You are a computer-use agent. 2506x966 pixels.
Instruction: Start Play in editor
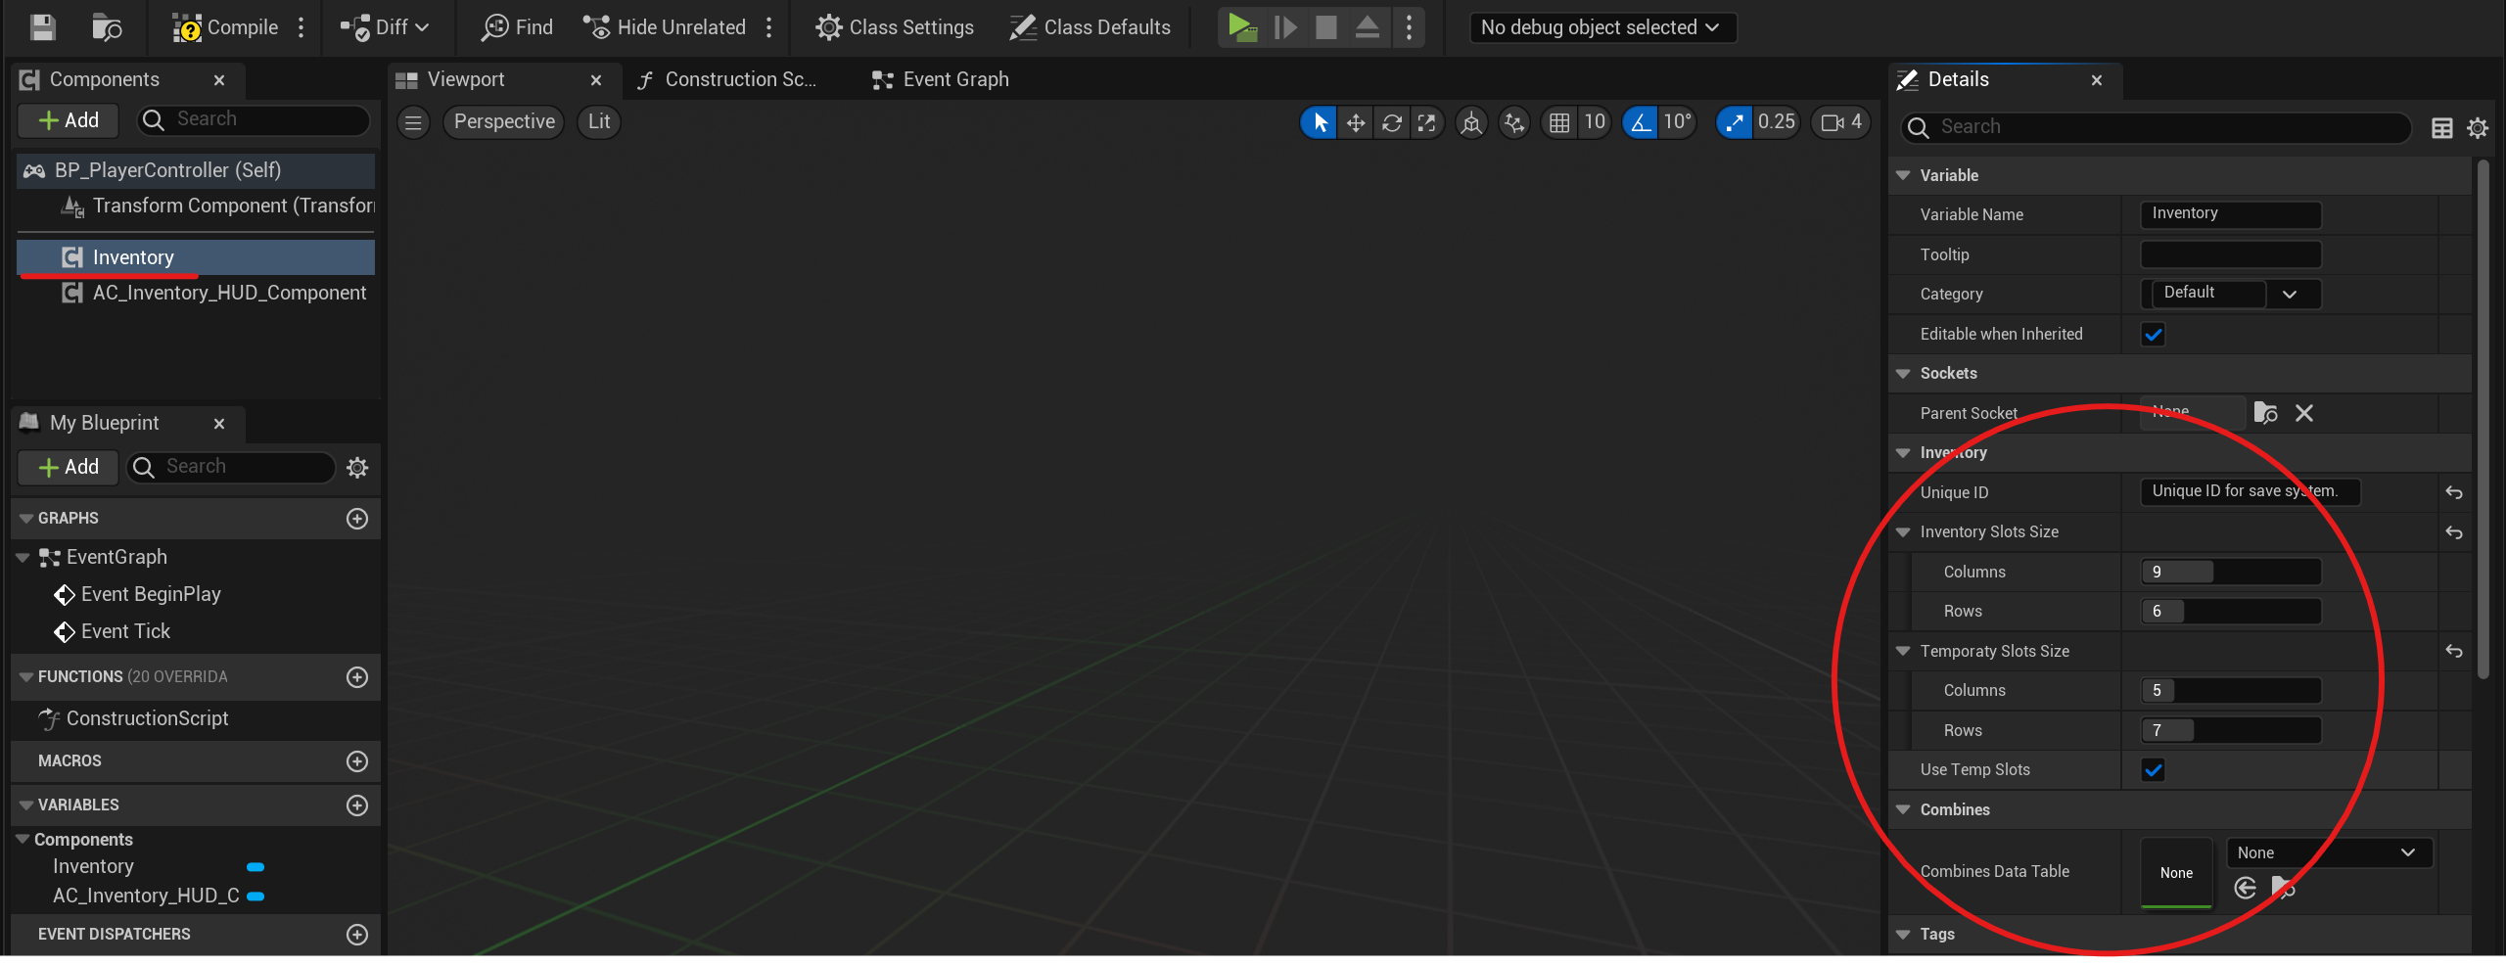(1242, 27)
